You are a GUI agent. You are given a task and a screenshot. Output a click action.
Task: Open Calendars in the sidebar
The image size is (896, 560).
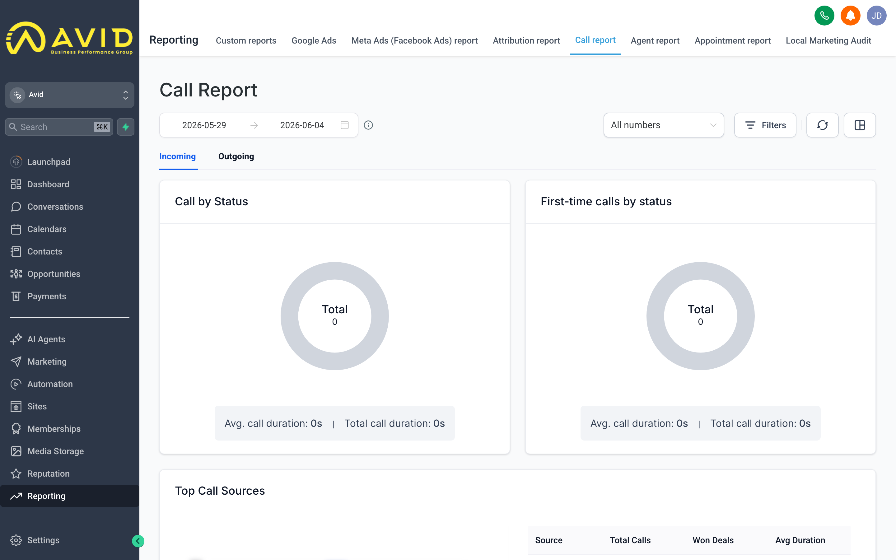click(70, 229)
